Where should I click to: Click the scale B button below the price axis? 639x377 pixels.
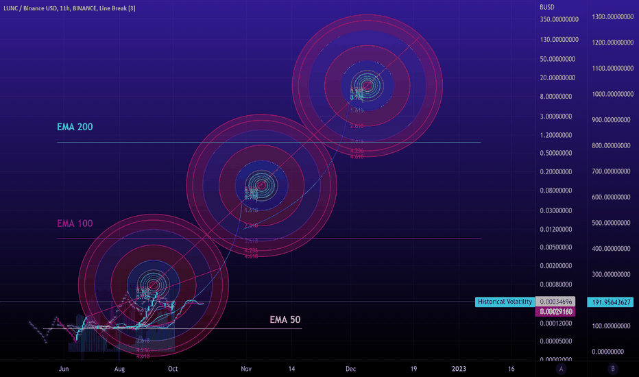coord(612,369)
